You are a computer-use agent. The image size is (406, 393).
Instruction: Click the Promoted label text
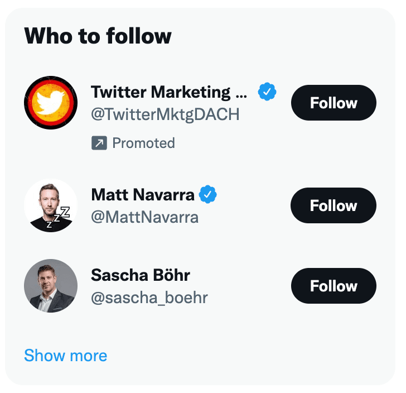(143, 143)
